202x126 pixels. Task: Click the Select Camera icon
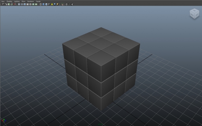[3, 4]
